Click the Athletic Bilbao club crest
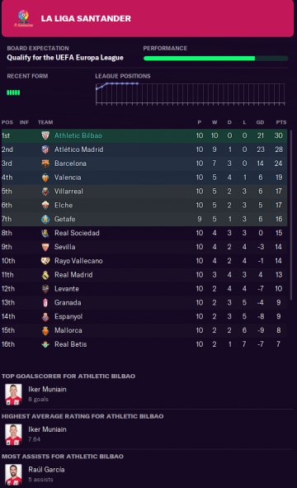This screenshot has height=488, width=297. point(45,135)
